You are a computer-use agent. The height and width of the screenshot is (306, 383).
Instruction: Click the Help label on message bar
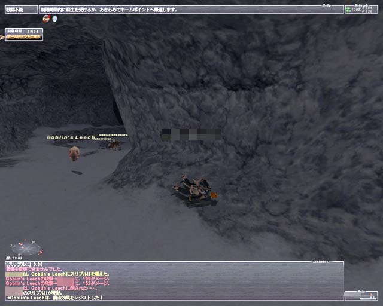click(327, 5)
